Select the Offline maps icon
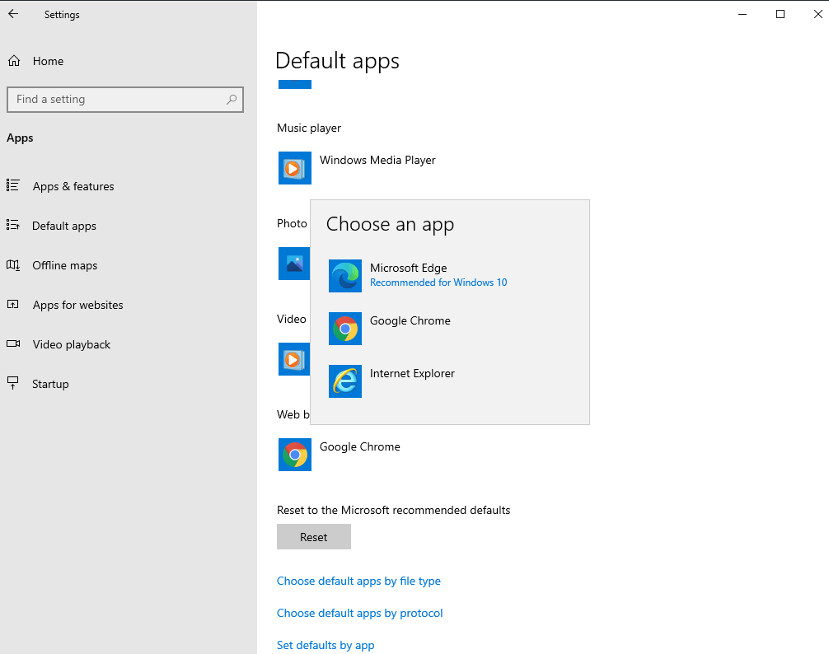 pyautogui.click(x=13, y=264)
